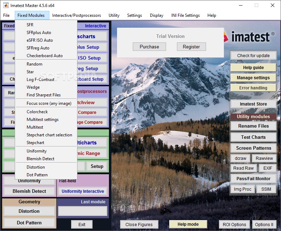This screenshot has height=231, width=281.
Task: Open the Utility menu
Action: point(114,15)
